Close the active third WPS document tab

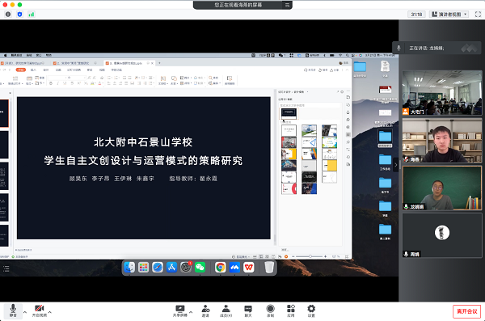(x=152, y=63)
